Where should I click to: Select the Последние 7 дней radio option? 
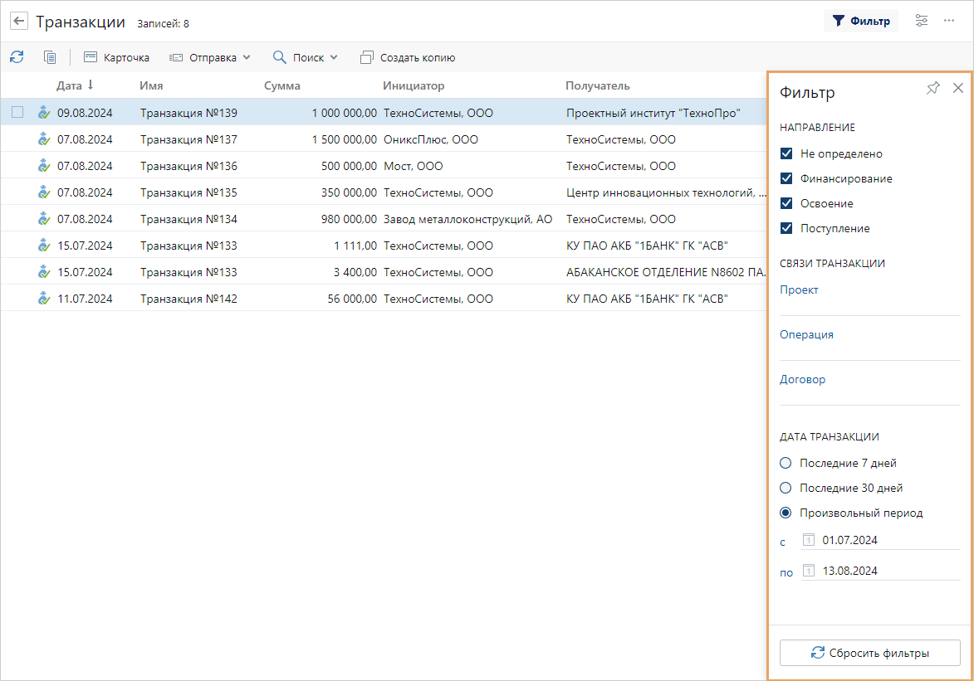point(786,463)
